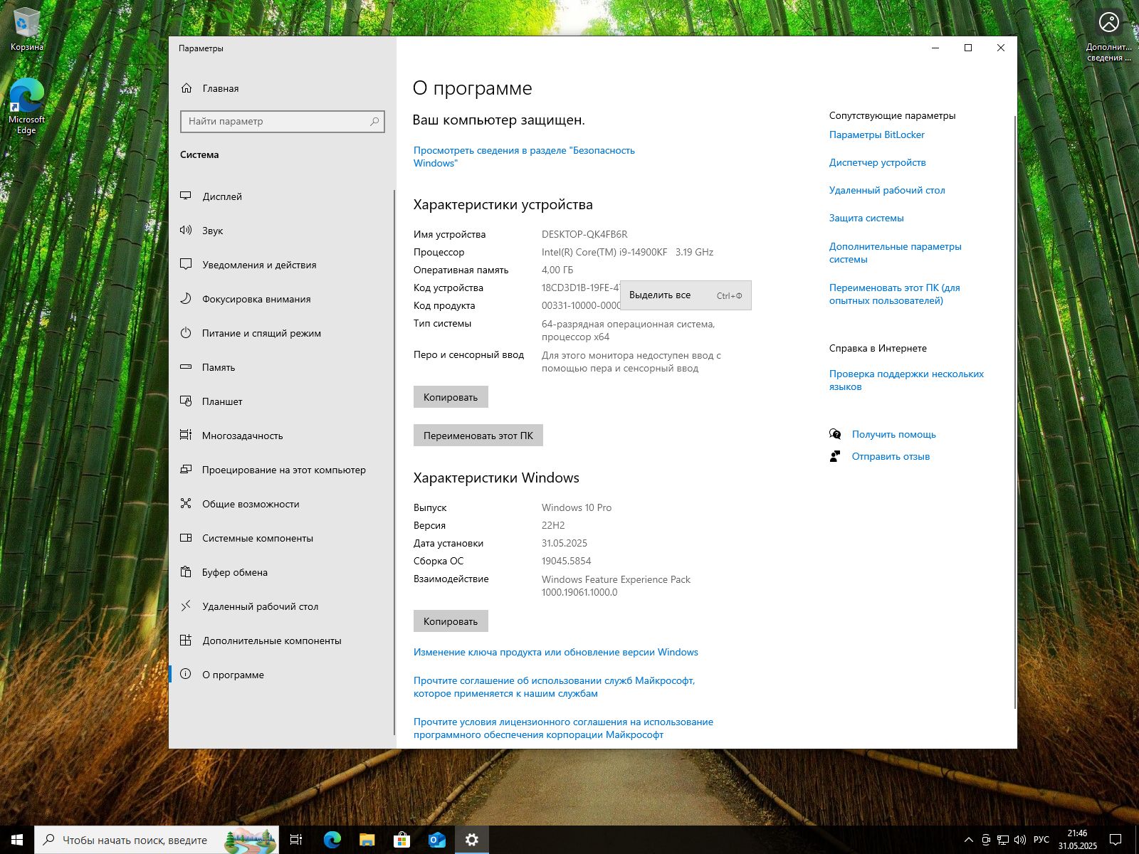Screen dimensions: 1139x854
Task: Click the Projecting to this PC icon
Action: (186, 469)
